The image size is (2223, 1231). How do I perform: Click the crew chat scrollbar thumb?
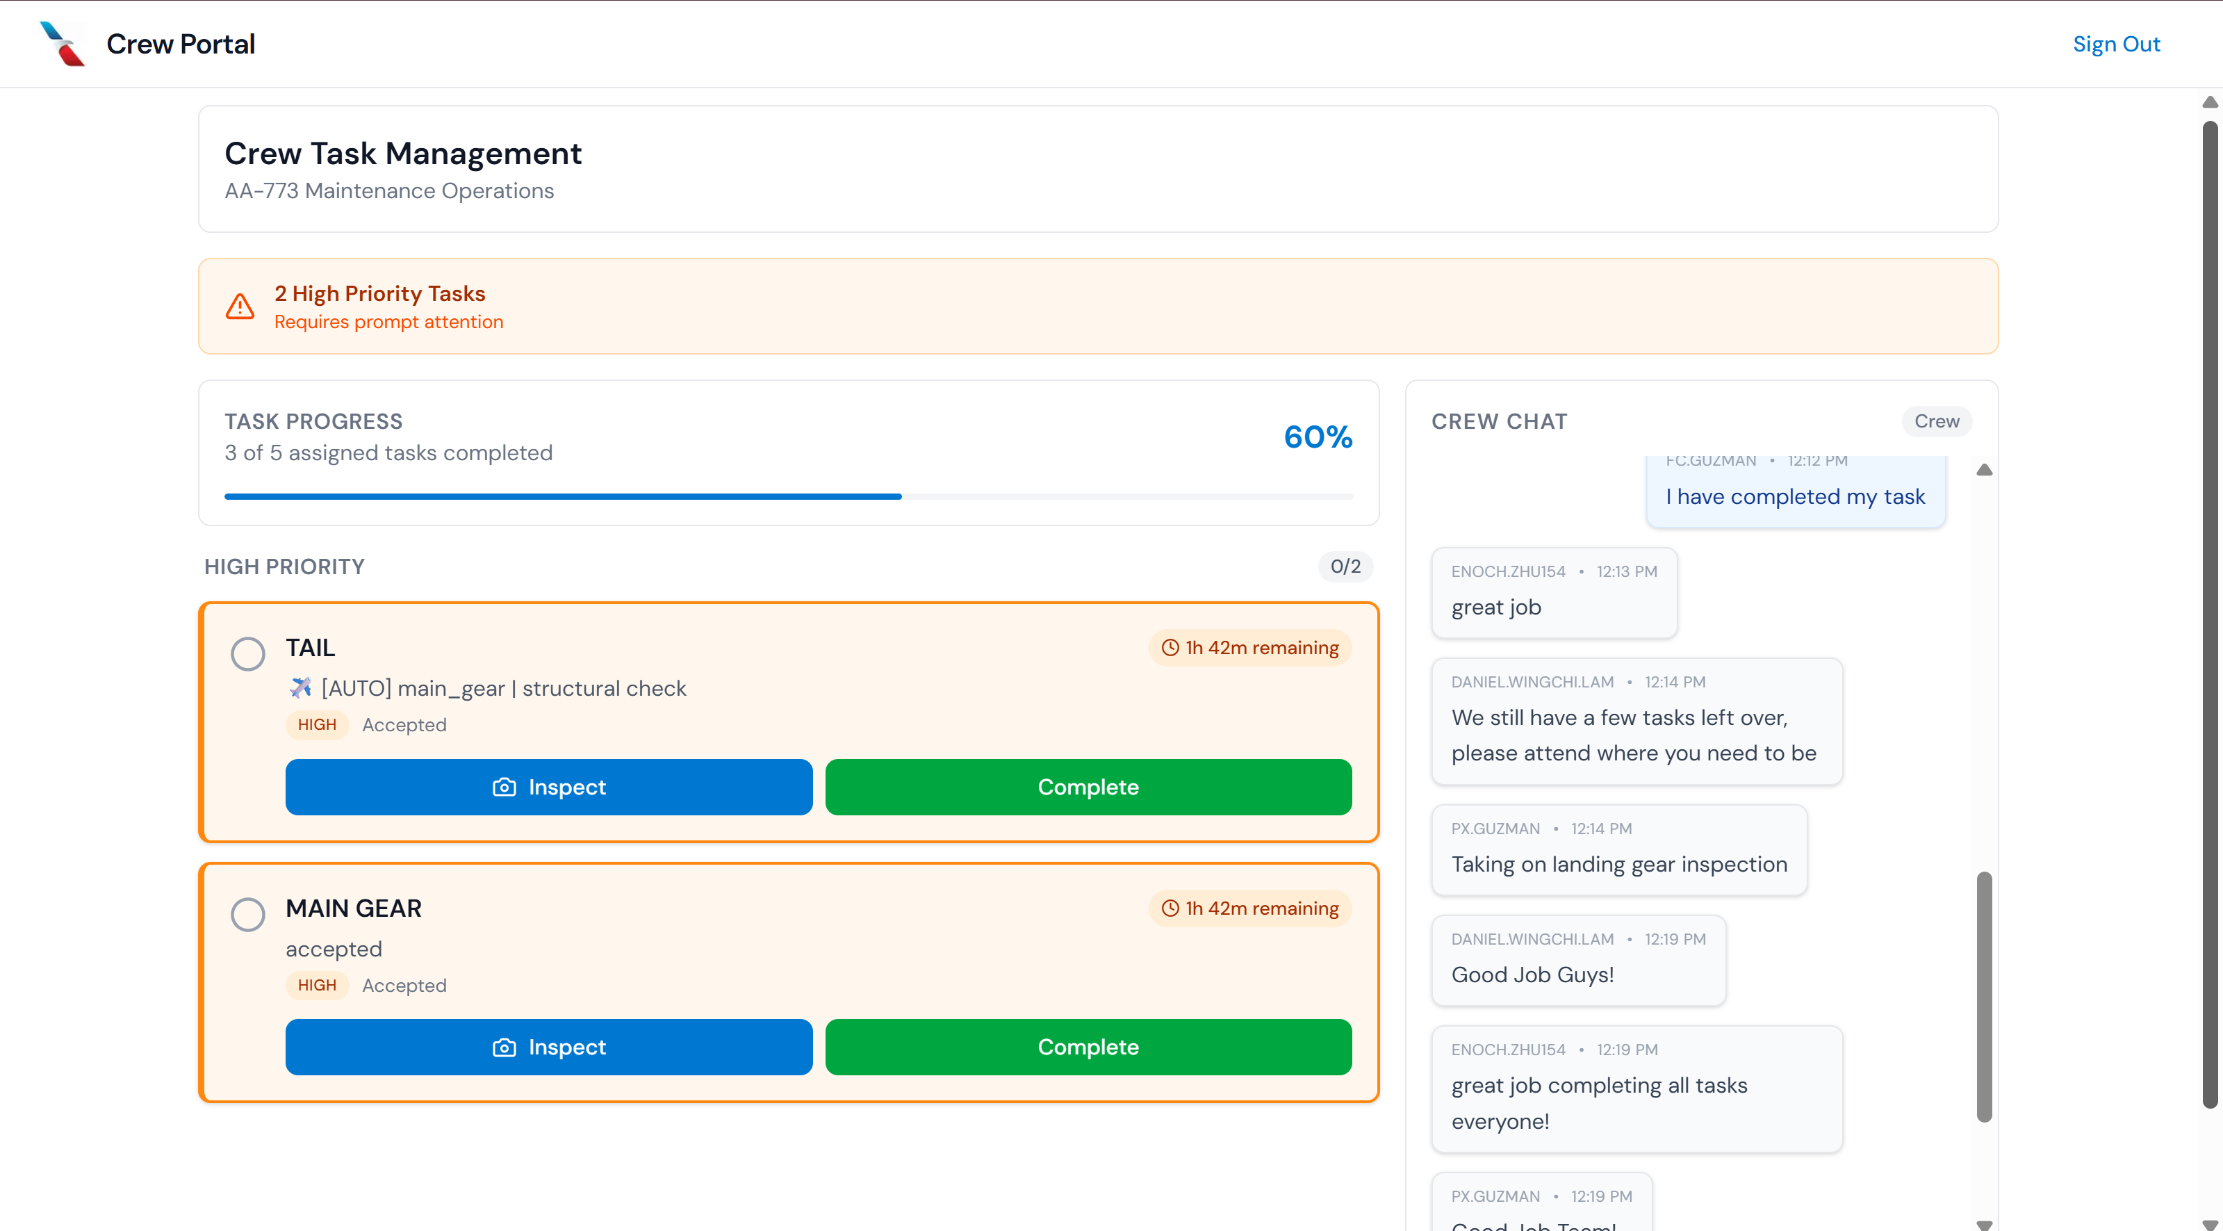[x=1984, y=997]
